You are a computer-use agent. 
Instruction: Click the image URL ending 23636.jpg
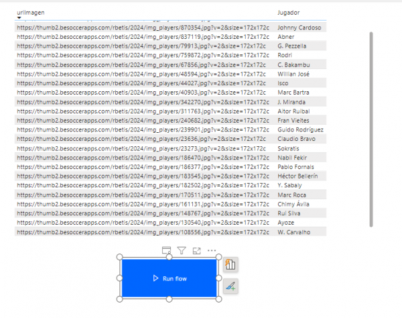[141, 139]
